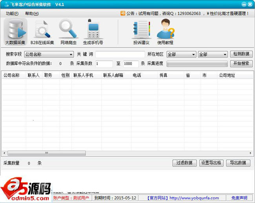Open the 帮助(H) menu
255x203 pixels.
point(32,13)
